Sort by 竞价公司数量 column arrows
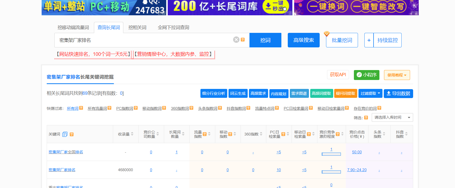 tap(158, 134)
